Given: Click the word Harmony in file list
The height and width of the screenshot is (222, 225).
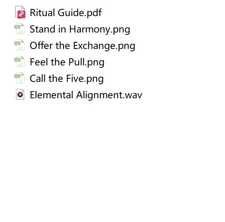Looking at the screenshot, I should tap(90, 29).
